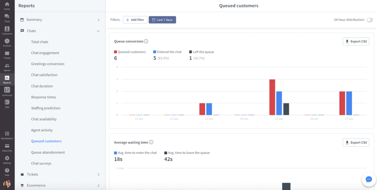Open the Chat availability report
The width and height of the screenshot is (377, 190).
44,119
